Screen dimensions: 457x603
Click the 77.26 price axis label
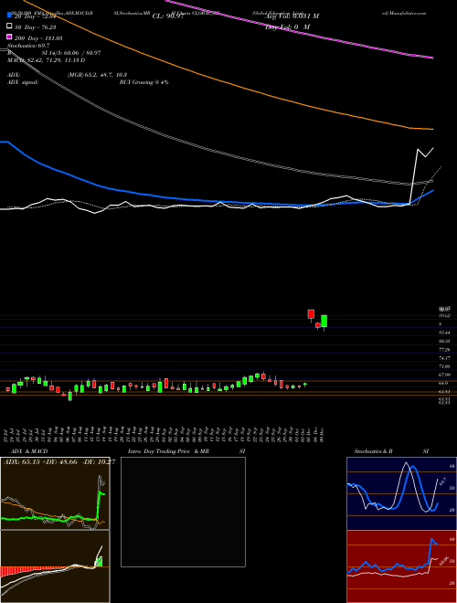click(x=444, y=350)
